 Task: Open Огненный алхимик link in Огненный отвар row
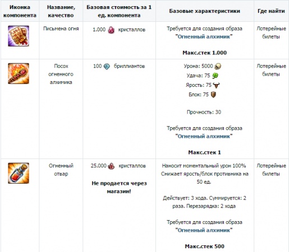coord(204,230)
